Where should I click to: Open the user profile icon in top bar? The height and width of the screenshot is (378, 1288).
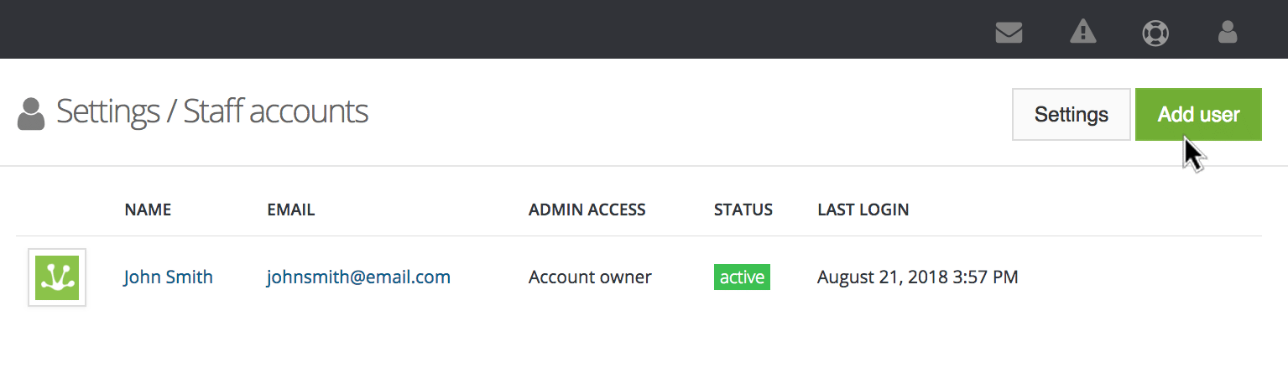click(1227, 33)
